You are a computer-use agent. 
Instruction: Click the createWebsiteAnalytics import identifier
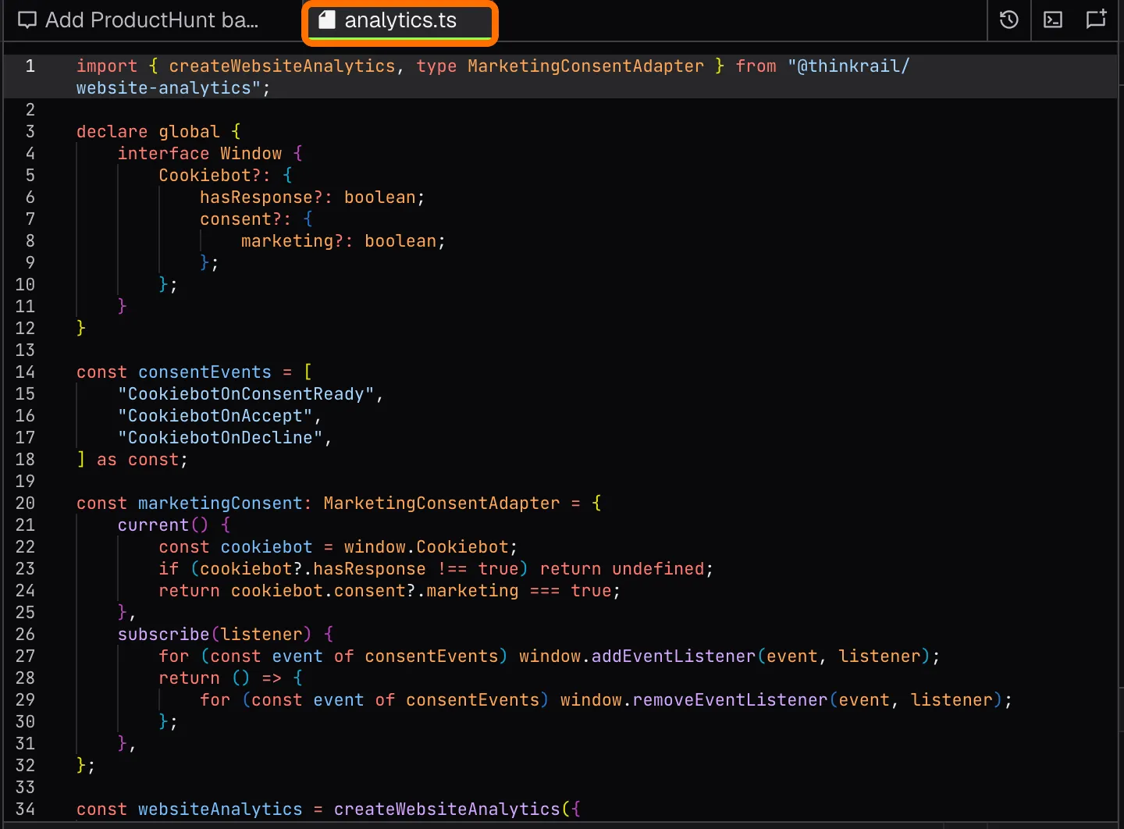282,66
